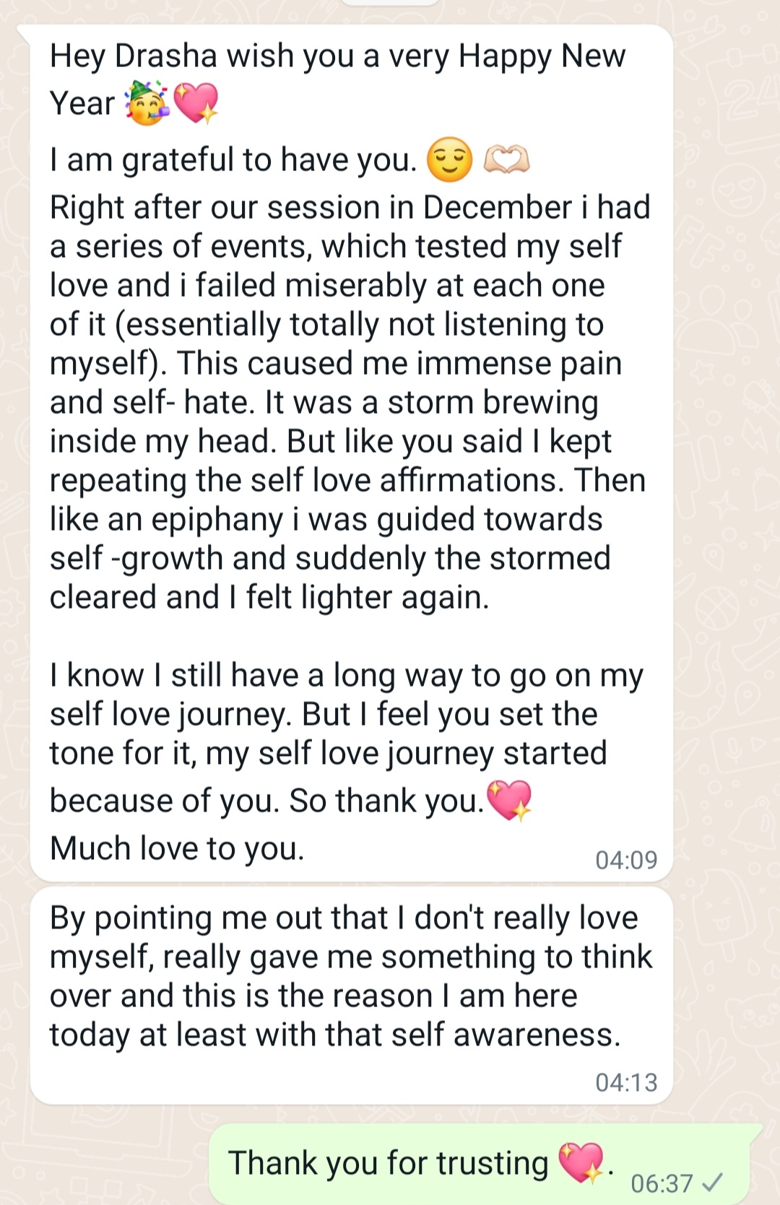Tap the text 'I am grateful to have you.'
The width and height of the screenshot is (780, 1205).
(233, 160)
